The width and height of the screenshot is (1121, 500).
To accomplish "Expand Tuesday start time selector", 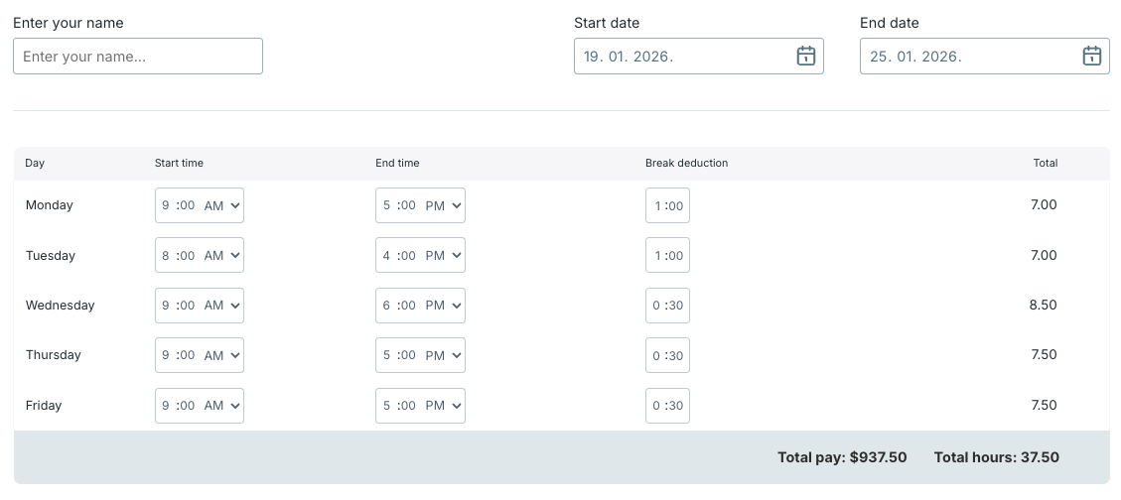I will pyautogui.click(x=200, y=255).
